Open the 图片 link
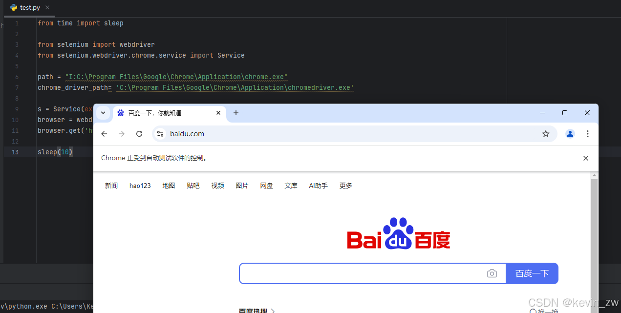The width and height of the screenshot is (621, 313). click(x=242, y=186)
